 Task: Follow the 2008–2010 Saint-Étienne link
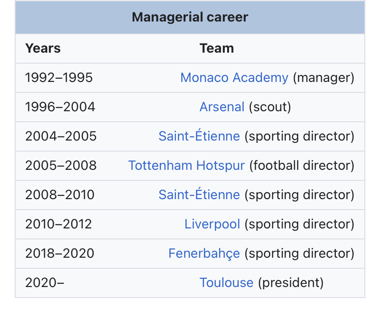(199, 194)
